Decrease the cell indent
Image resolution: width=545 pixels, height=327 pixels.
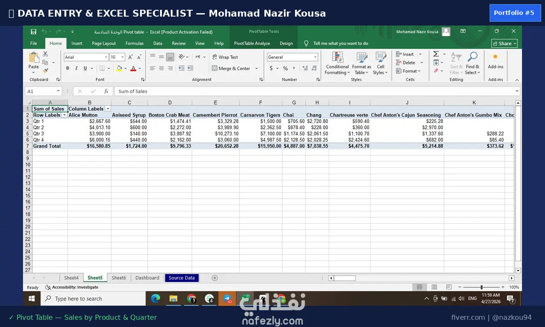pos(181,68)
